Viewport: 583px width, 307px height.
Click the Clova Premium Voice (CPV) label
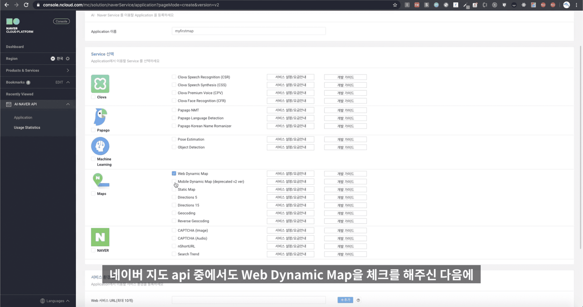click(x=200, y=93)
